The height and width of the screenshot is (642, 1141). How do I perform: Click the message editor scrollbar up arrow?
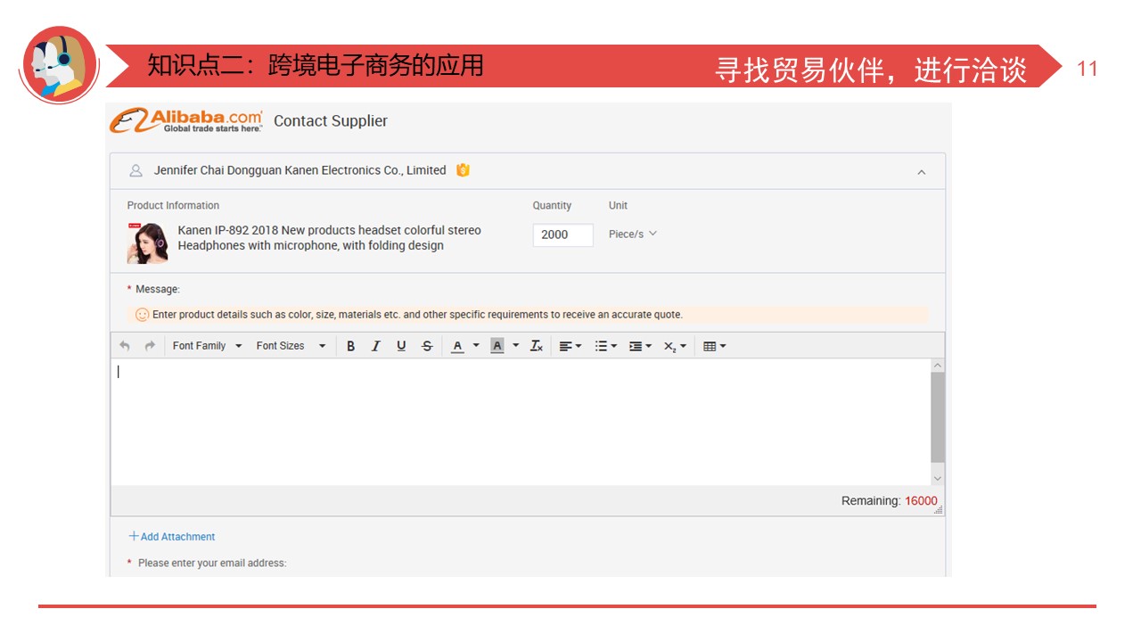[x=938, y=366]
